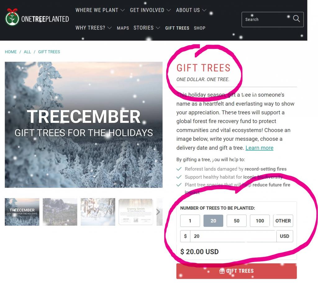The height and width of the screenshot is (284, 318).
Task: Go to the Maps page
Action: click(123, 28)
